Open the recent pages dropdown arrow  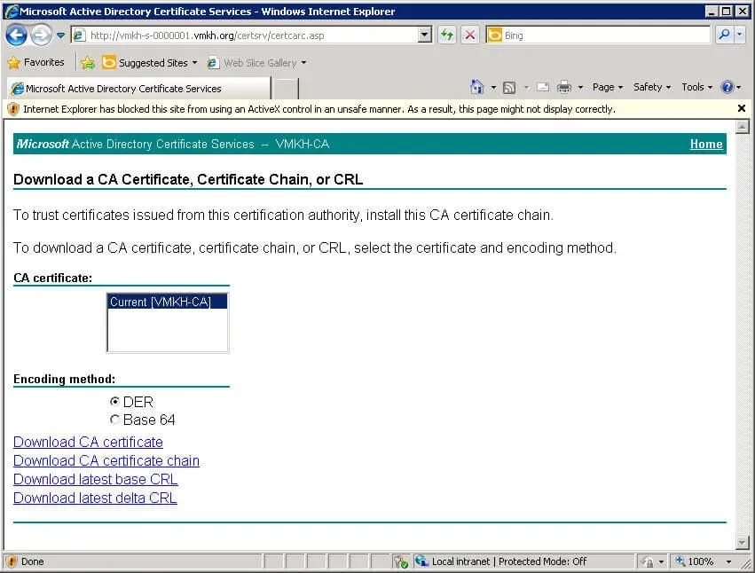pos(60,35)
